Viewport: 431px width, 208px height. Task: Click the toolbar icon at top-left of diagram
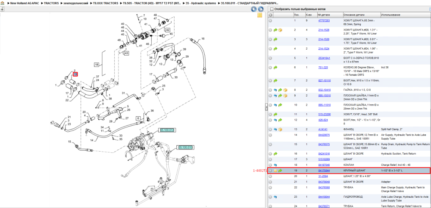pos(2,9)
